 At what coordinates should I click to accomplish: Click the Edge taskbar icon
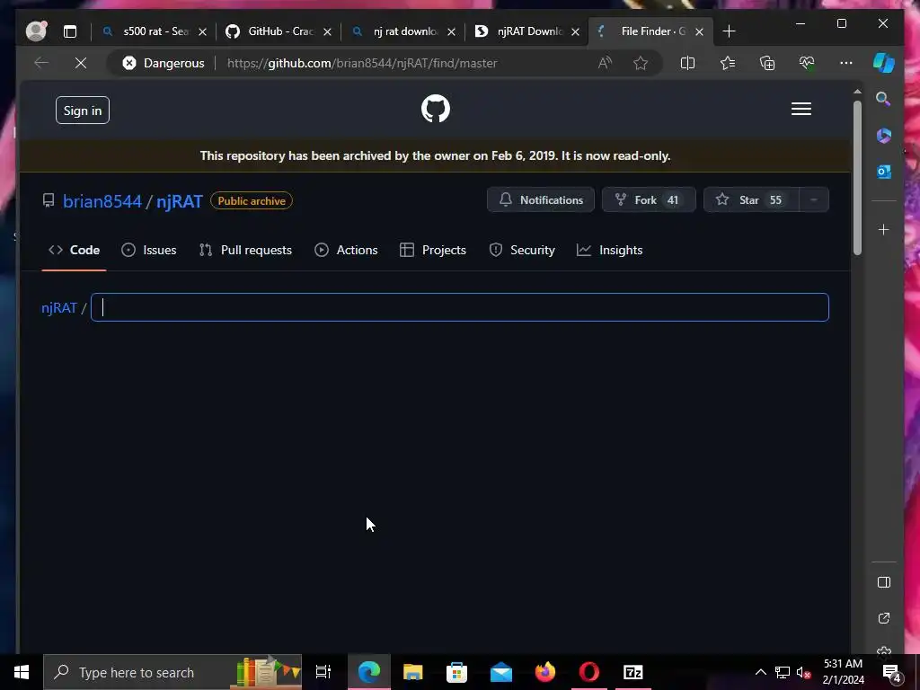point(369,672)
